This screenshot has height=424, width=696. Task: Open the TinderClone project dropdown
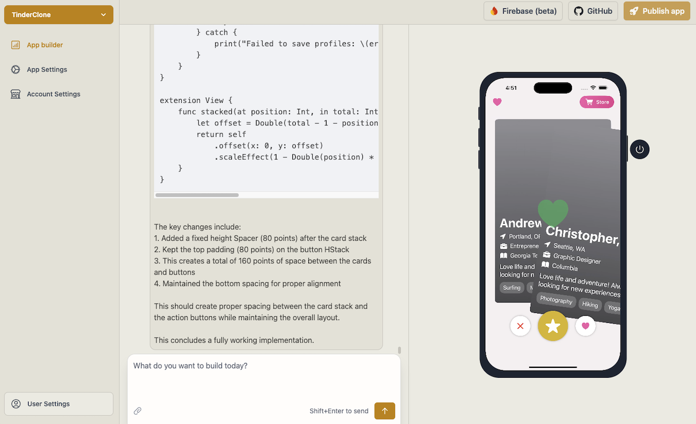(58, 14)
